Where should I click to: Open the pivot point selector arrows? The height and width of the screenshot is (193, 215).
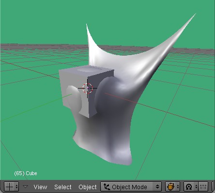(x=196, y=187)
